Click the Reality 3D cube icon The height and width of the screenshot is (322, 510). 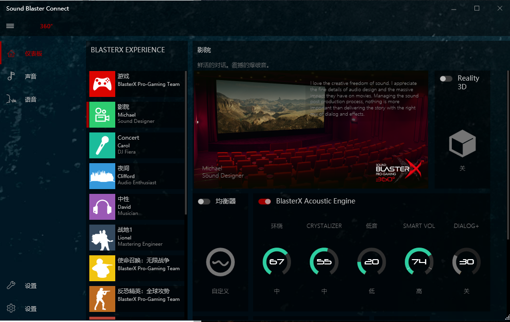(x=462, y=143)
